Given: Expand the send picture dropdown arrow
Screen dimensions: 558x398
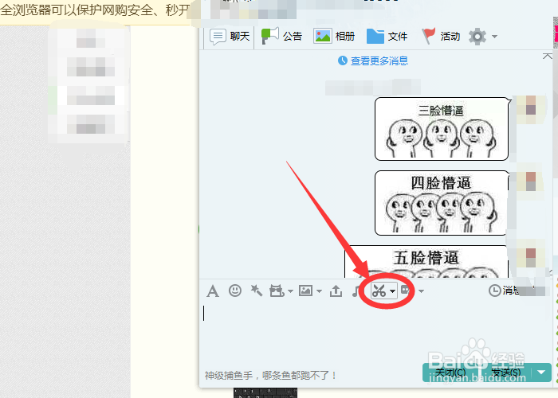Looking at the screenshot, I should tap(319, 291).
